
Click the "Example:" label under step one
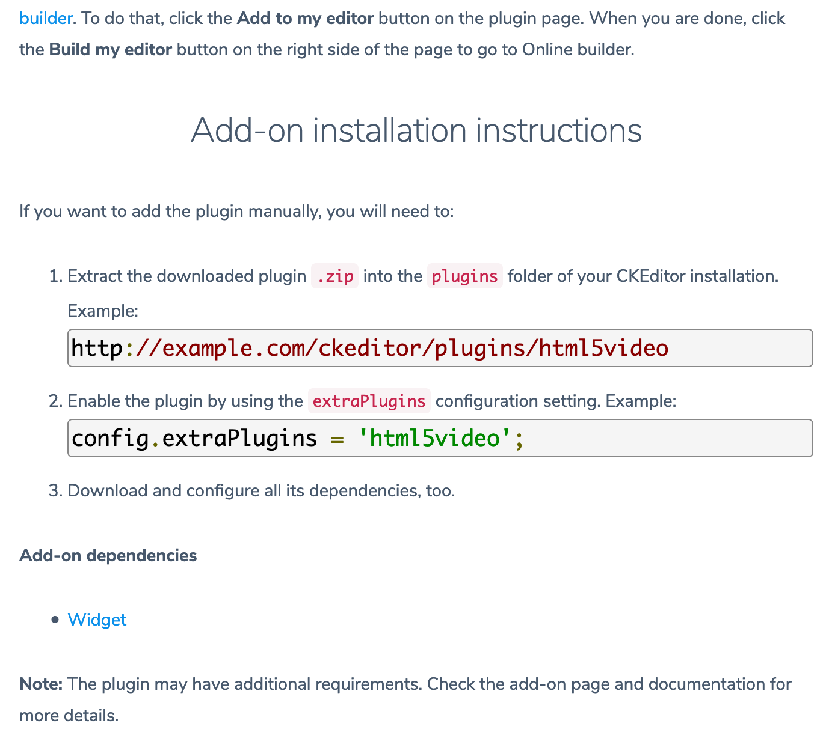pos(103,311)
